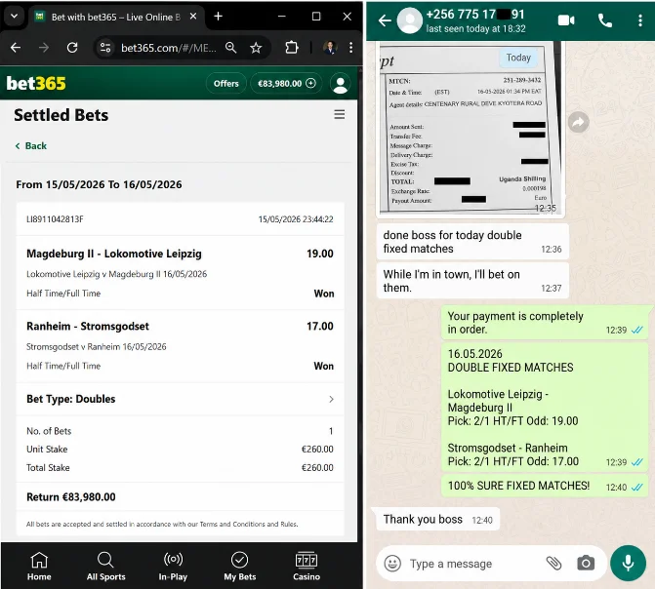Viewport: 655px width, 589px height.
Task: Open the All Sports search tab
Action: point(105,566)
